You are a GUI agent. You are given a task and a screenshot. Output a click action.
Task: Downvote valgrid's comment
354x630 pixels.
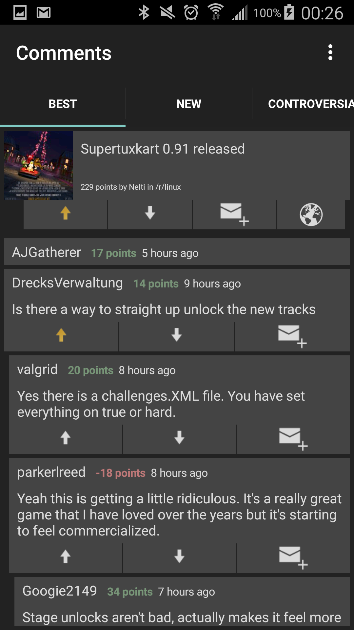click(179, 439)
